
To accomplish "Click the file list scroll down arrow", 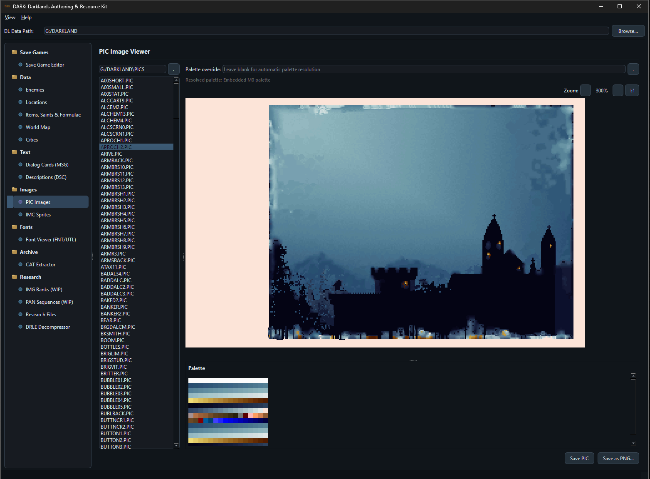I will pos(176,446).
